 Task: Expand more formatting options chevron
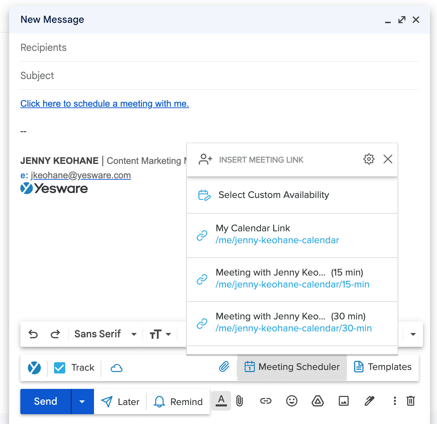tap(412, 334)
